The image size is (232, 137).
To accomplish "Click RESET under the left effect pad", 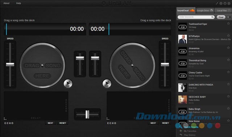I will (x=63, y=123).
